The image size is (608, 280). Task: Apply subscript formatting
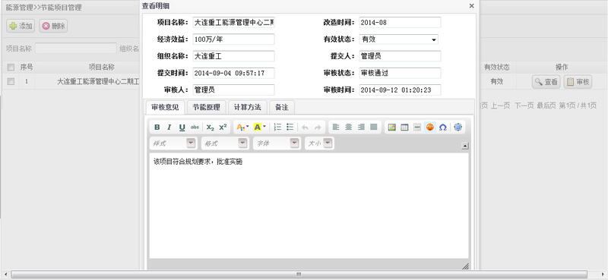point(211,127)
